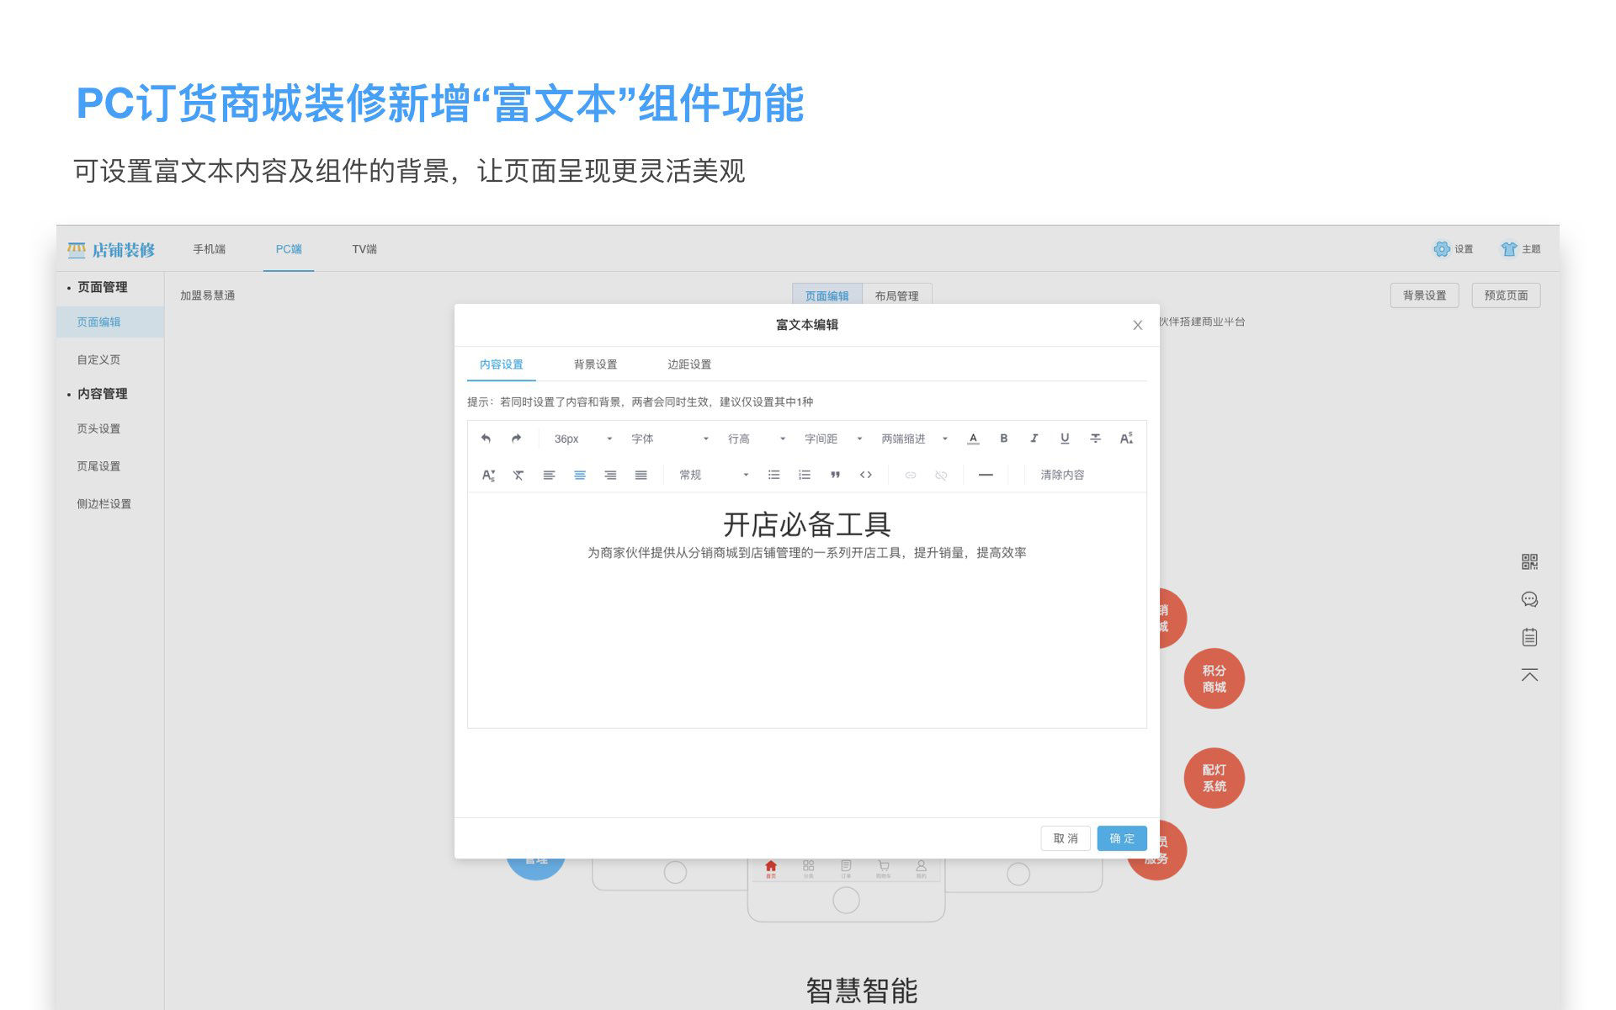Click the 开店必备工具 heading in editor
Image resolution: width=1616 pixels, height=1010 pixels.
point(806,524)
